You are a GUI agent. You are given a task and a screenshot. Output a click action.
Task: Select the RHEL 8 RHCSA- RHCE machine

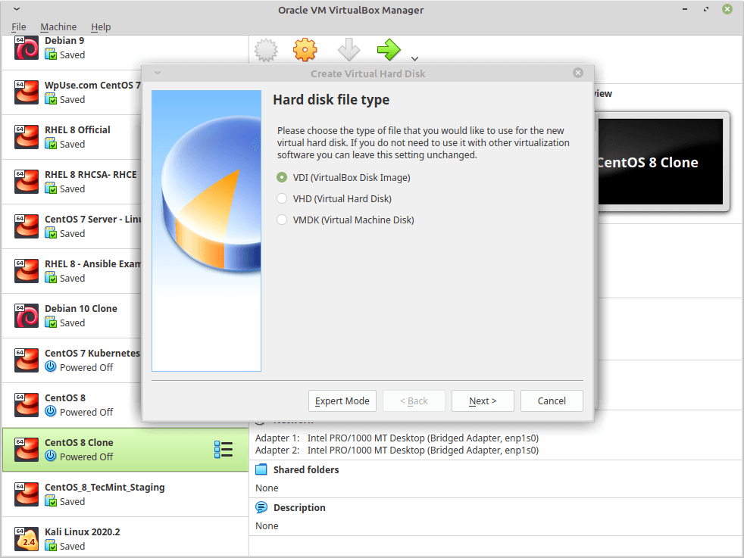coord(72,182)
